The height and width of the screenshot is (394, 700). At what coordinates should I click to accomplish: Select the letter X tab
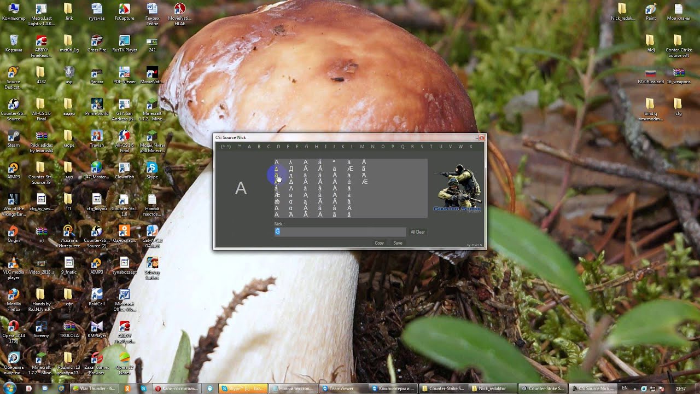coord(470,147)
